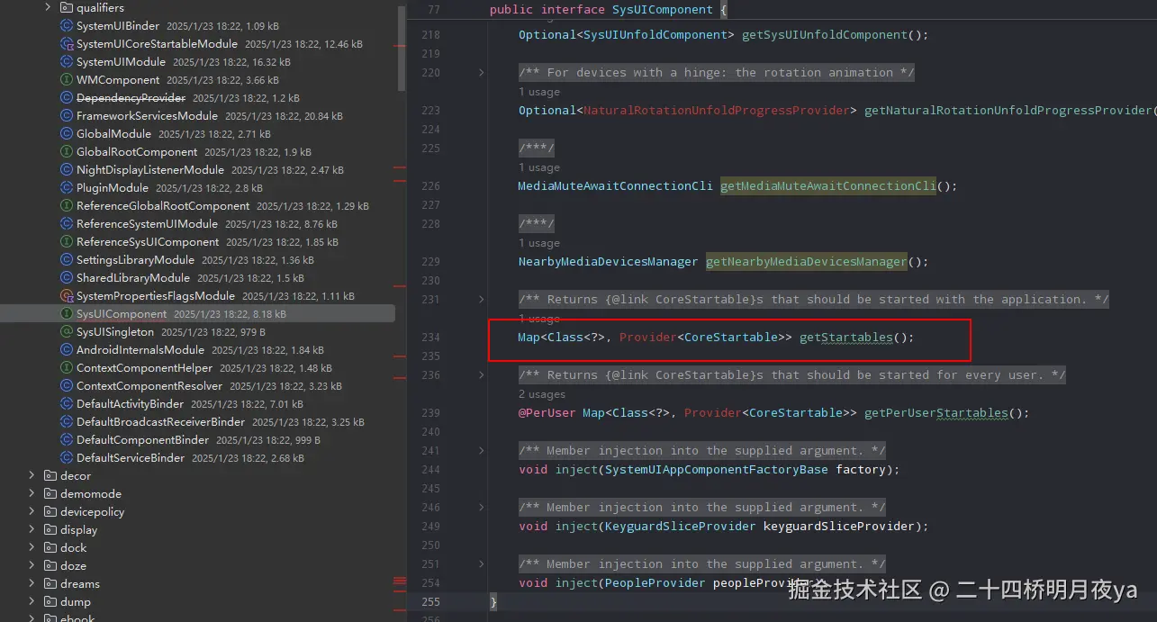Click the SharedLibraryModule class icon
The width and height of the screenshot is (1157, 622).
point(67,278)
